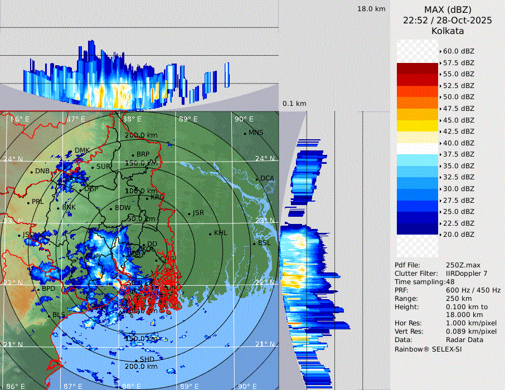Click the Kolkata radar name label
The height and width of the screenshot is (390, 505).
tap(448, 31)
